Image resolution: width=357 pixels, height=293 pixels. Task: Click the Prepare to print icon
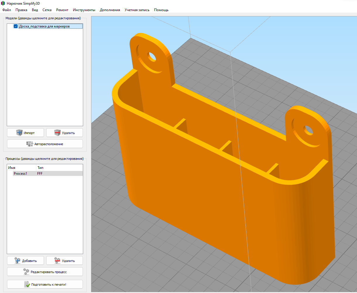click(x=27, y=285)
